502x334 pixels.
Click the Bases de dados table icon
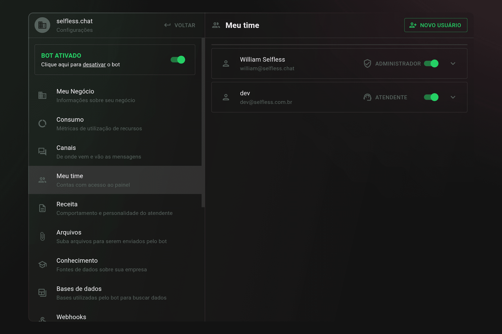tap(42, 293)
